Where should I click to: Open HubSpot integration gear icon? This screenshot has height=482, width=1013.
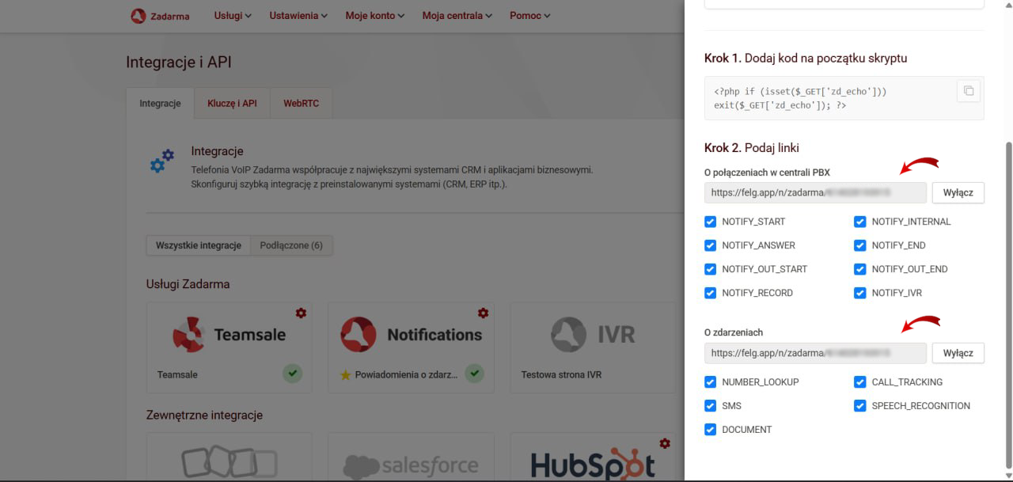665,443
